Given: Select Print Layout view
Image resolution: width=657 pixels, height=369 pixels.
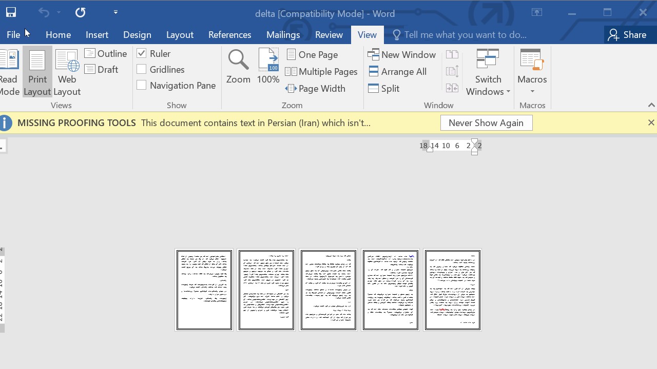Looking at the screenshot, I should coord(37,72).
